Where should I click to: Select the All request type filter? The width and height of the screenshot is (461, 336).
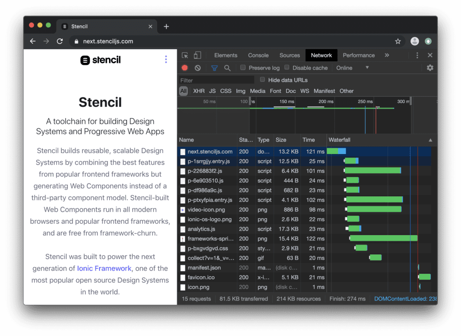point(184,91)
